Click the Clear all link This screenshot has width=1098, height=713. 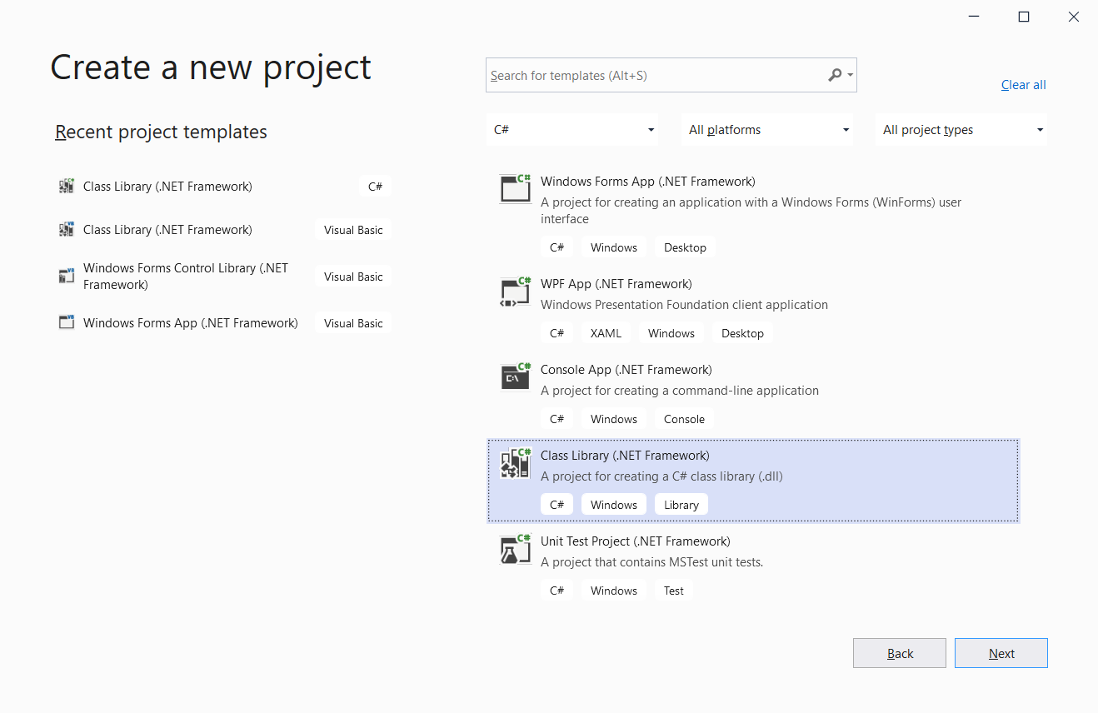1023,85
